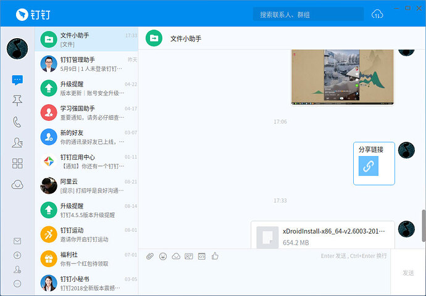Click the 发送 send button
This screenshot has height=296, width=426.
[408, 273]
